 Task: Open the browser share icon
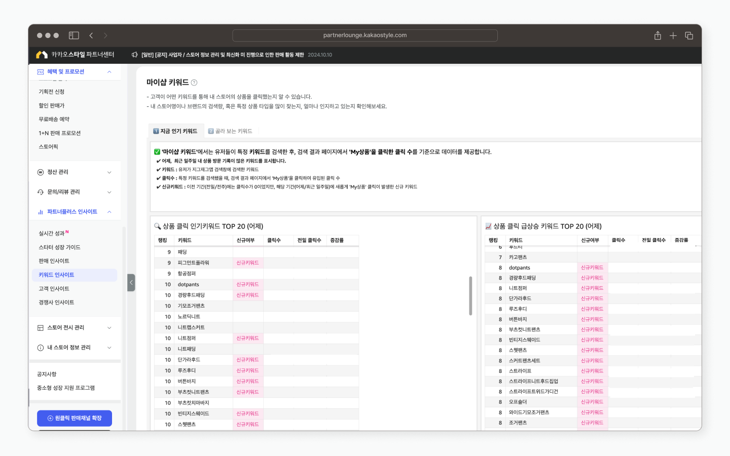tap(658, 35)
